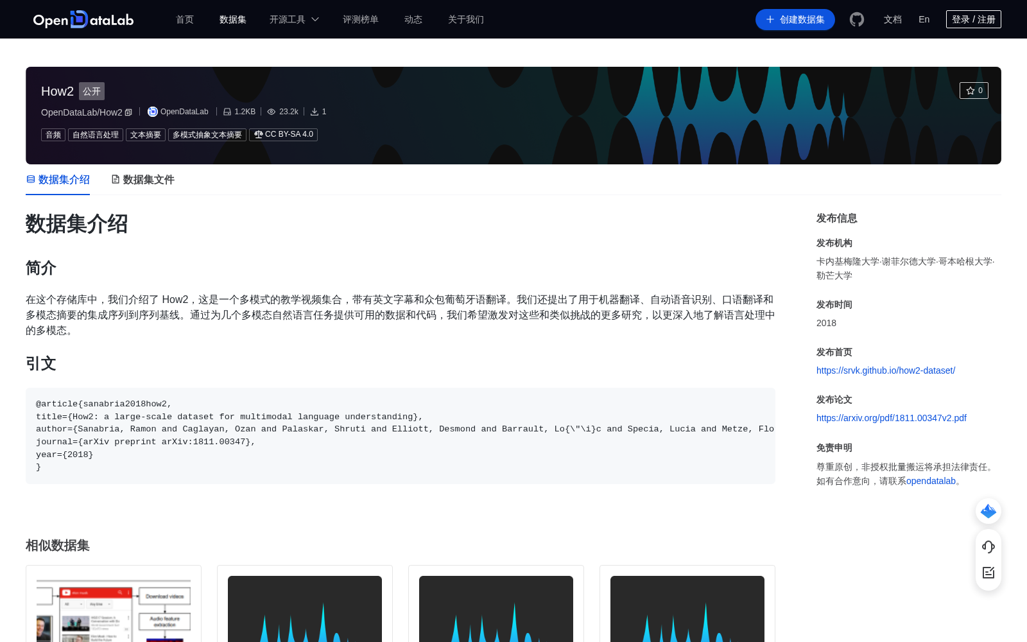The width and height of the screenshot is (1027, 642).
Task: Click the OpenDataLab publisher avatar
Action: tap(153, 112)
